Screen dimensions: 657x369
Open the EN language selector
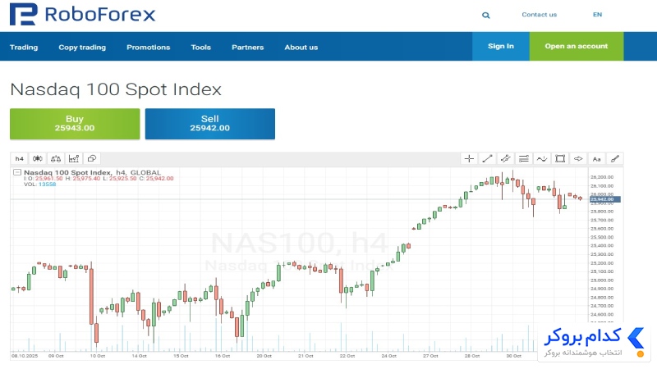click(x=598, y=15)
